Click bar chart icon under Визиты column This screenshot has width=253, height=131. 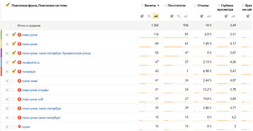click(156, 16)
